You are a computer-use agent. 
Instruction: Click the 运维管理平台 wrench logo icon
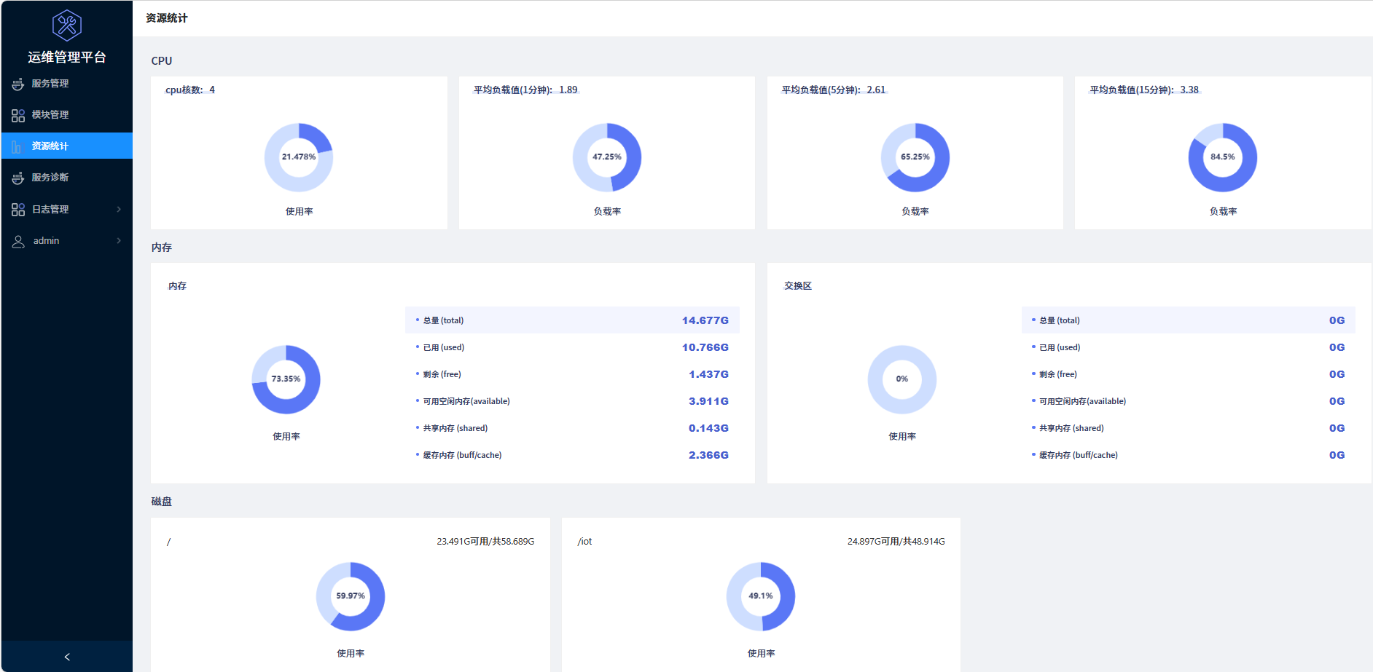pyautogui.click(x=67, y=25)
